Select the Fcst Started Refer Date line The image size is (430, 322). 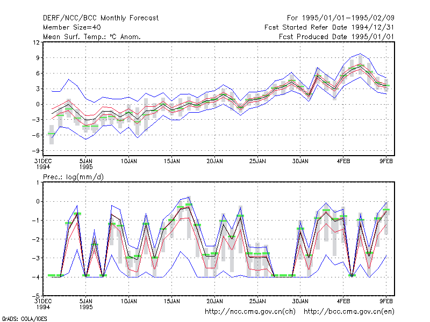pyautogui.click(x=329, y=27)
